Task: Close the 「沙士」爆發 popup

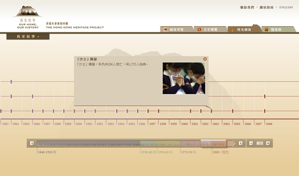Action: [205, 59]
